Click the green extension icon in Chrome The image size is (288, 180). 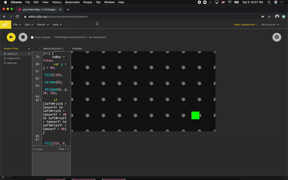click(284, 16)
